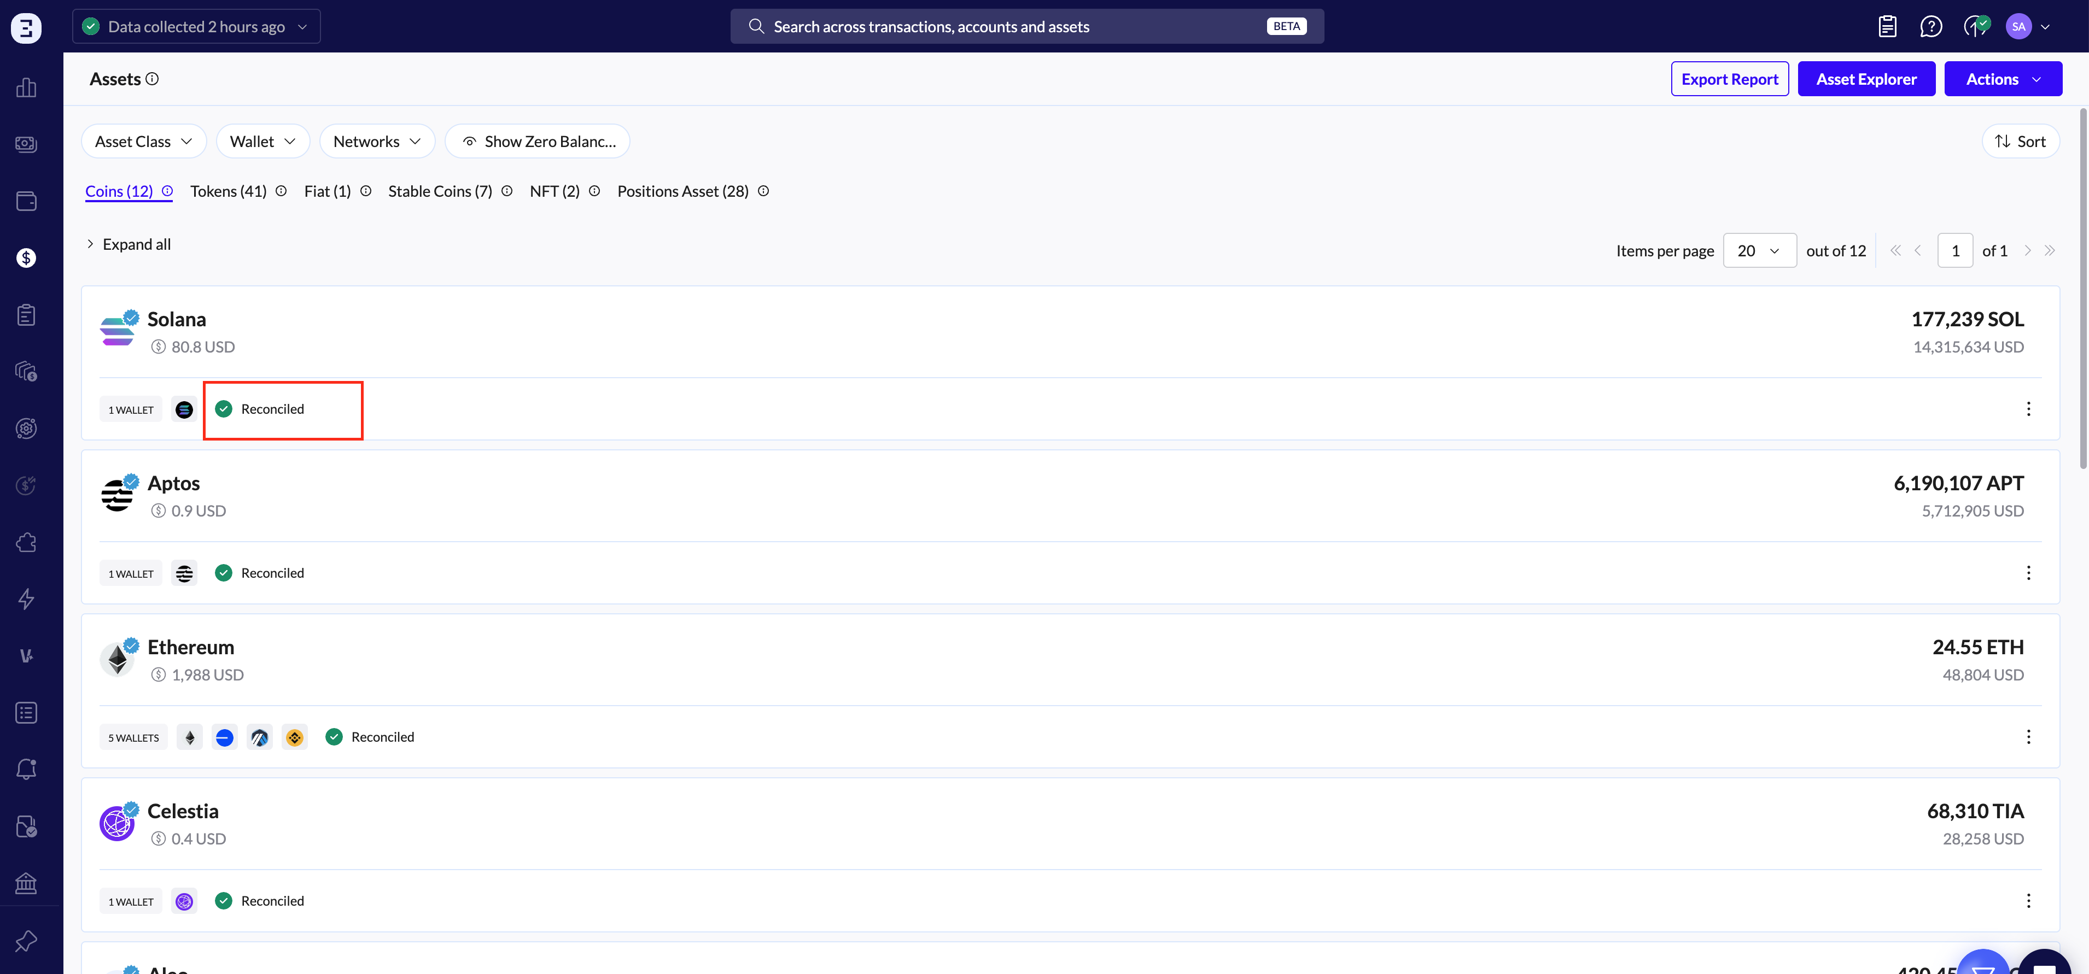
Task: Click the info icon next to Assets title
Action: pos(151,79)
